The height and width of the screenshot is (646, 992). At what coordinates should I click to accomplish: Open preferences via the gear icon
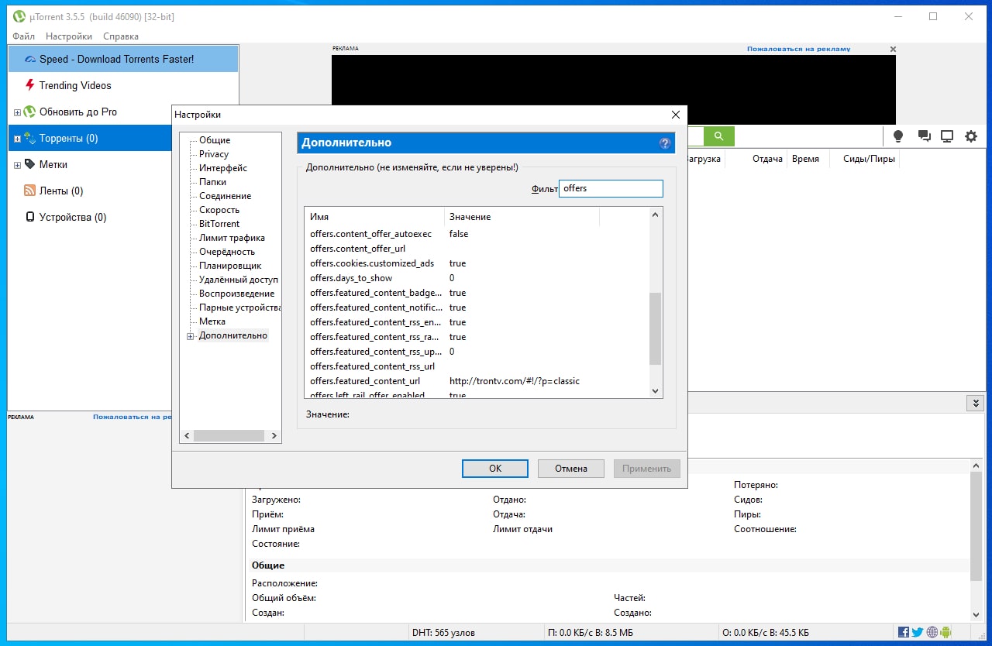971,136
